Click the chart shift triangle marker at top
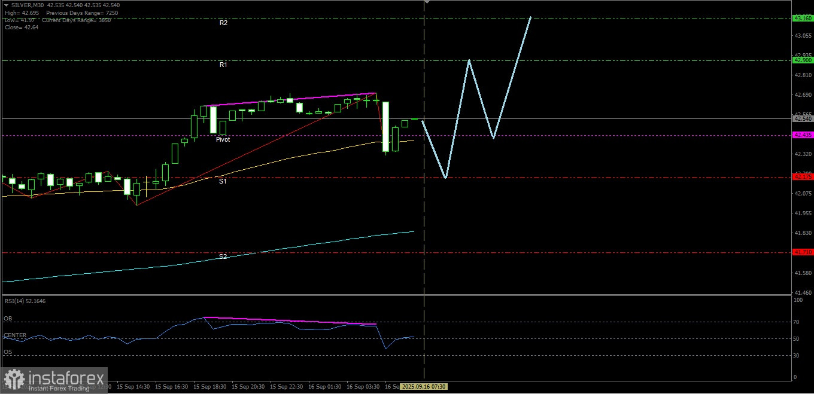Image resolution: width=814 pixels, height=394 pixels. pos(427,2)
